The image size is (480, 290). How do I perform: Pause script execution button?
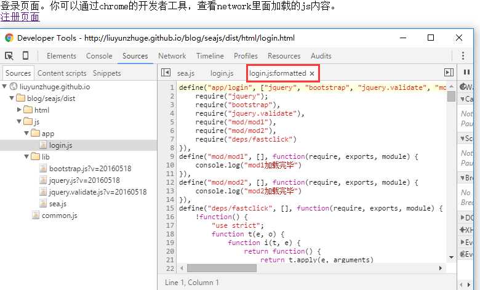[466, 72]
